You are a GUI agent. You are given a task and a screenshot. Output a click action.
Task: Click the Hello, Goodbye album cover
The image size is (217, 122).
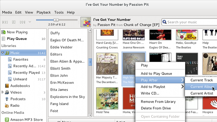click(x=187, y=35)
